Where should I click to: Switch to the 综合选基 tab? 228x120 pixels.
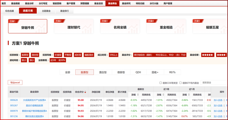(x=10, y=11)
